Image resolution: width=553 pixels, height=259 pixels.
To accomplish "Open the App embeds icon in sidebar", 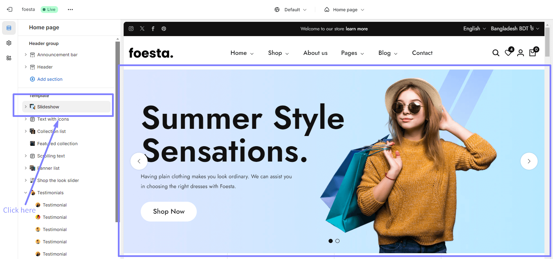I will tap(9, 58).
